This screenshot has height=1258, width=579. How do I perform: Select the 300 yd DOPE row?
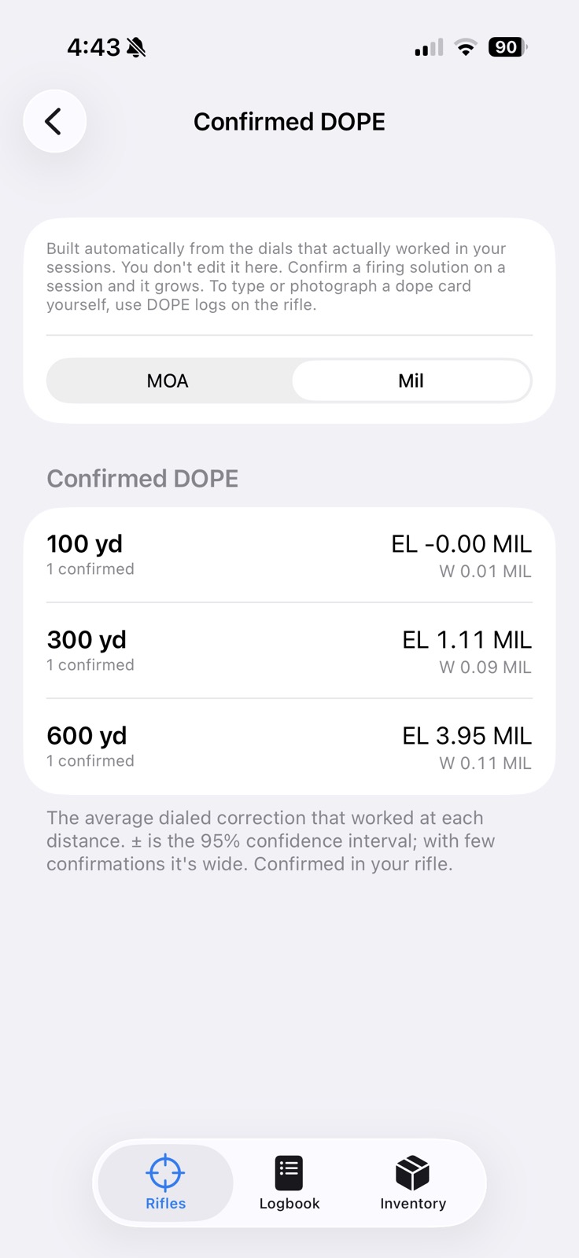click(x=289, y=651)
